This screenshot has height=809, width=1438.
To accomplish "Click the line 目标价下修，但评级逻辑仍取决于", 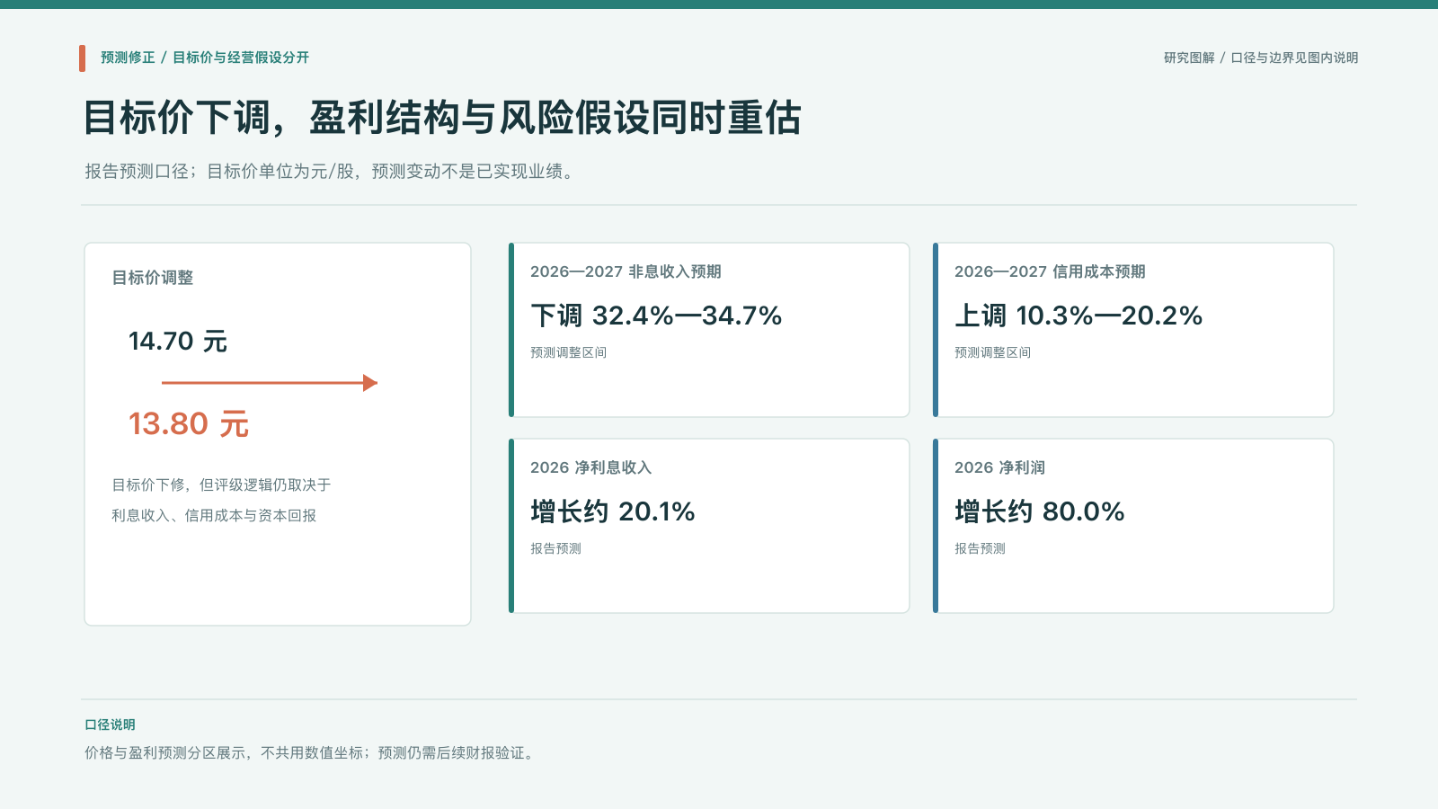I will [x=221, y=485].
